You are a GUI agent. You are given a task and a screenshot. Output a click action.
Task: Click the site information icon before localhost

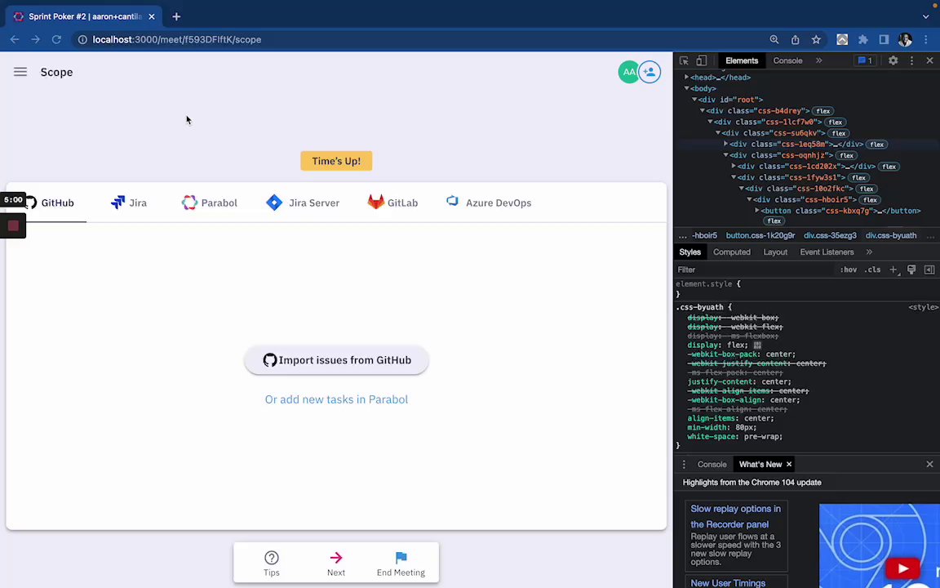82,39
